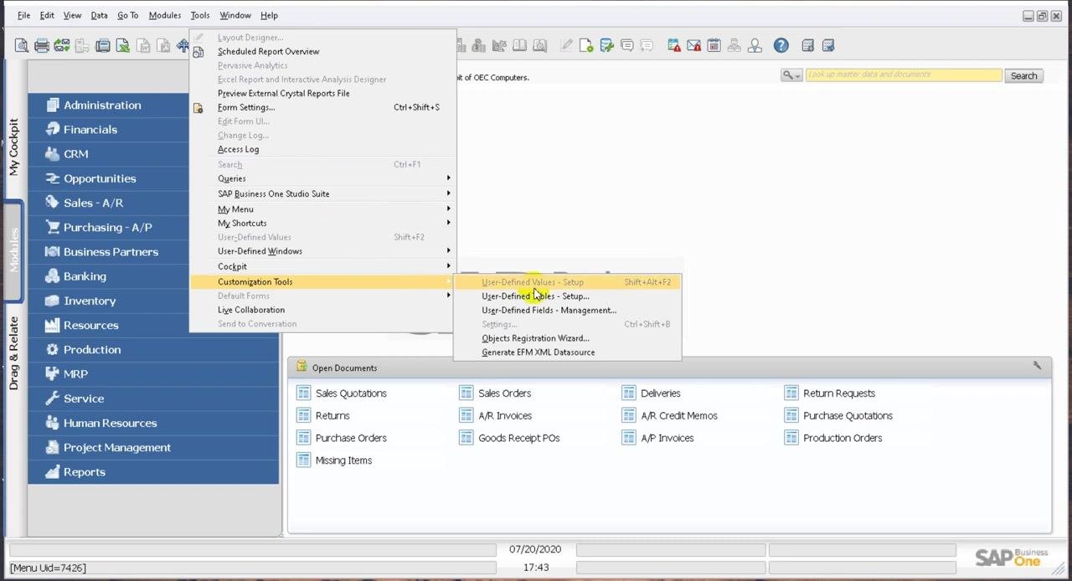1072x581 pixels.
Task: Open the alerts checklist toolbar icon
Action: [673, 46]
